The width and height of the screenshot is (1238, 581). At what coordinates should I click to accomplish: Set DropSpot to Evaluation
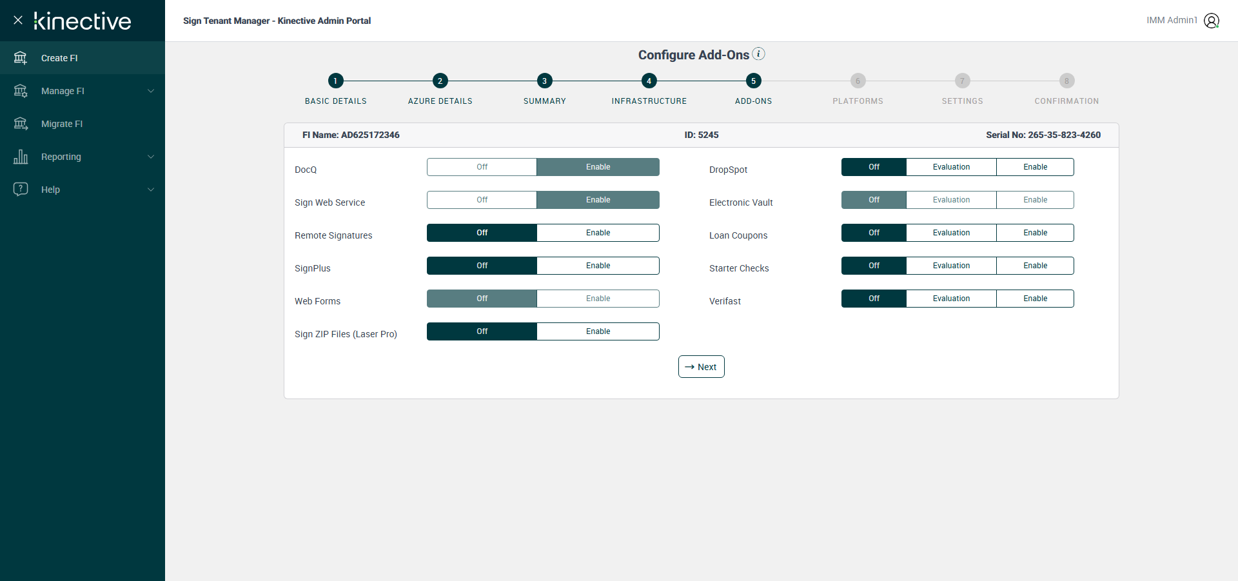click(951, 167)
